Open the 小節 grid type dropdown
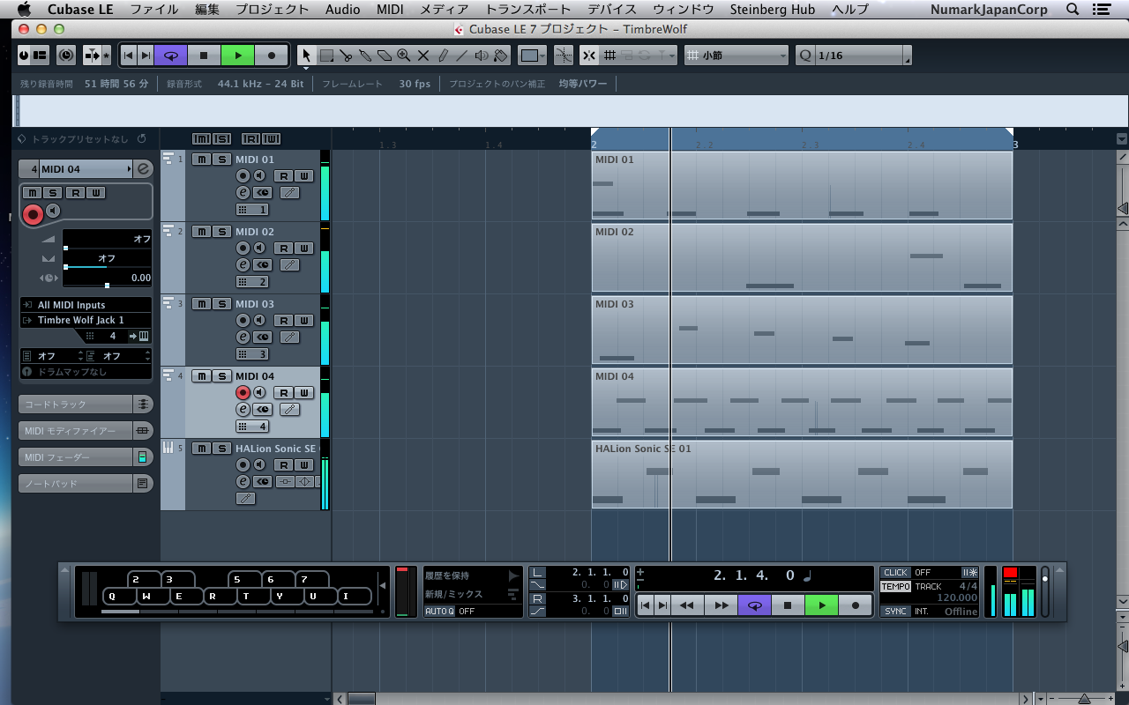The width and height of the screenshot is (1129, 705). (x=736, y=56)
